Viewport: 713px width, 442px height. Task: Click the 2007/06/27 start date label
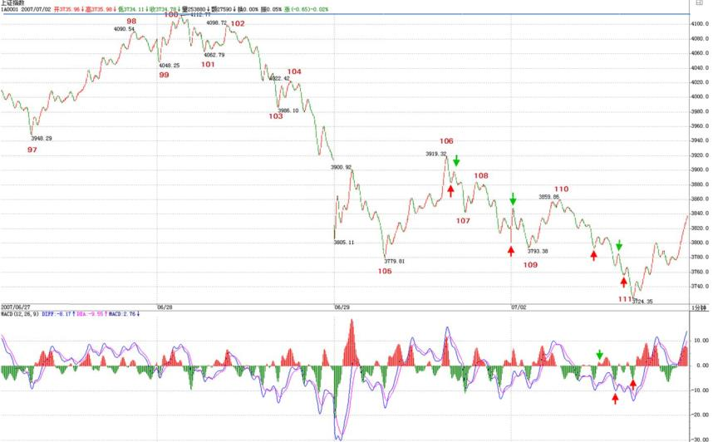coord(16,307)
